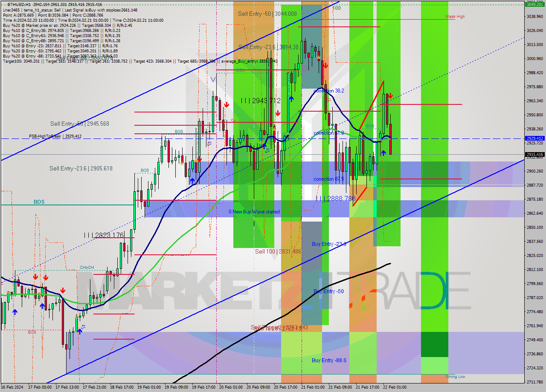The height and width of the screenshot is (392, 546).
Task: Click the 'I I I 2943.712' wave label
Action: [261, 101]
